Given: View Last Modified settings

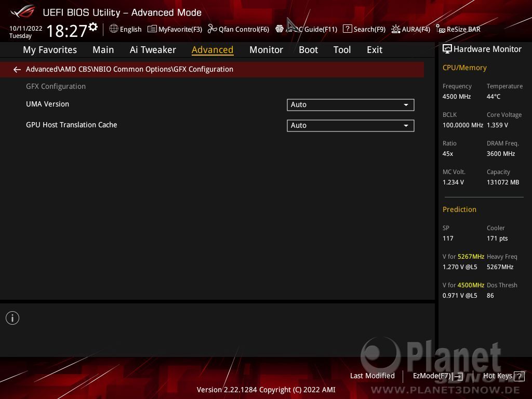Looking at the screenshot, I should [372, 376].
